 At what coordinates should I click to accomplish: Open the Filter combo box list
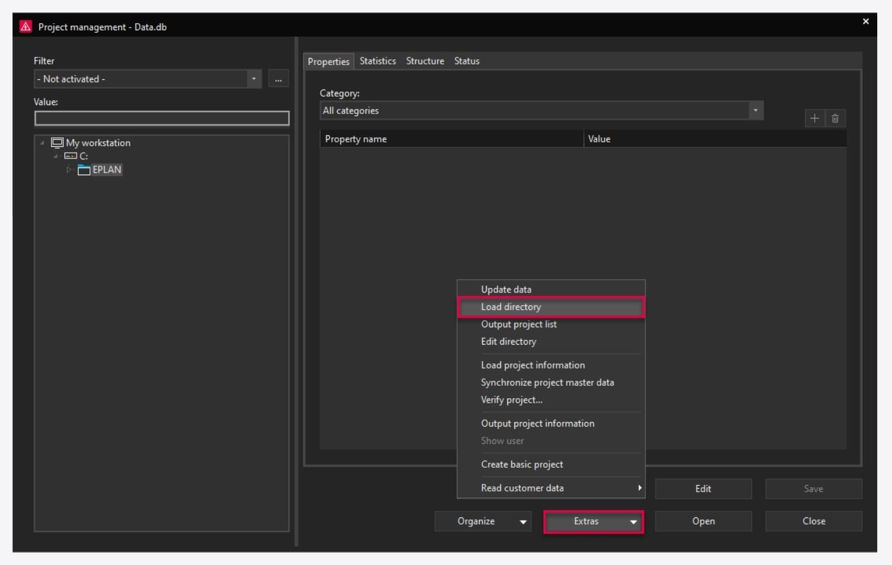pos(254,79)
